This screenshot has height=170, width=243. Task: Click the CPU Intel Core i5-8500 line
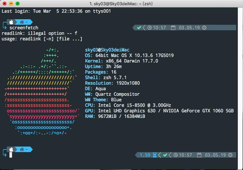point(128,105)
